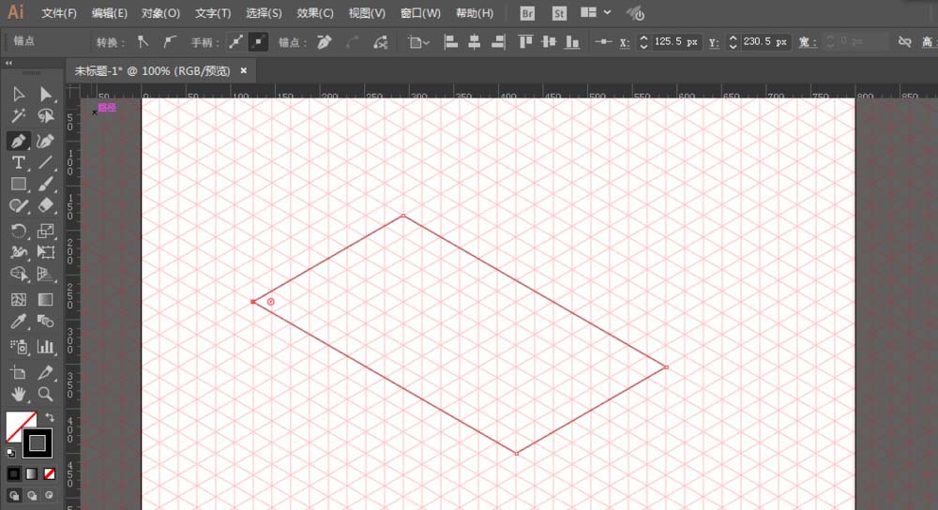Select the Blend tool
Image resolution: width=938 pixels, height=510 pixels.
[45, 322]
